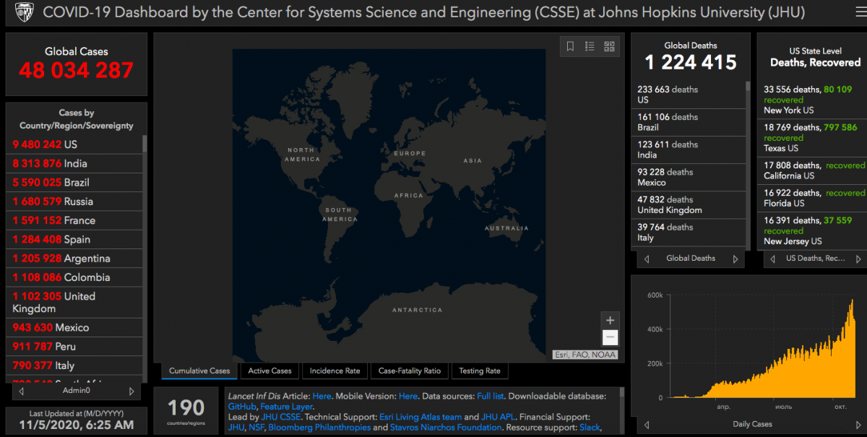Viewport: 867px width, 437px height.
Task: Click the Global Deaths total 1 224 415
Action: [691, 63]
